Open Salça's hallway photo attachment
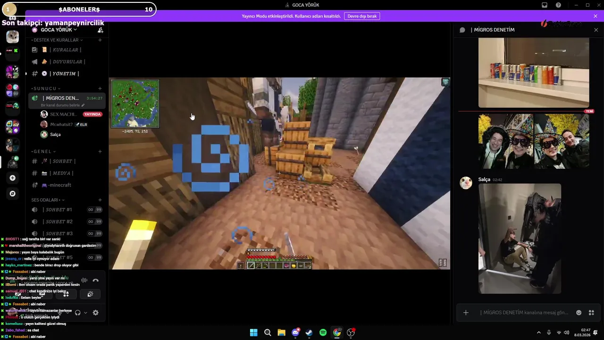Image resolution: width=604 pixels, height=340 pixels. 520,238
